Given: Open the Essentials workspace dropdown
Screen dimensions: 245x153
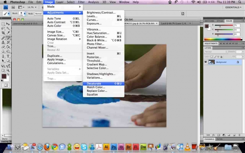Looking at the screenshot, I should 233,7.
